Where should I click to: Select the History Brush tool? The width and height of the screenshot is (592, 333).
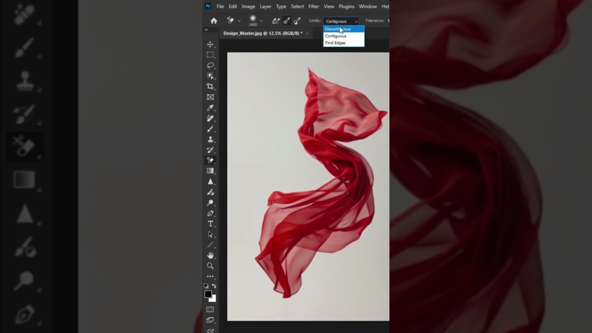(210, 150)
